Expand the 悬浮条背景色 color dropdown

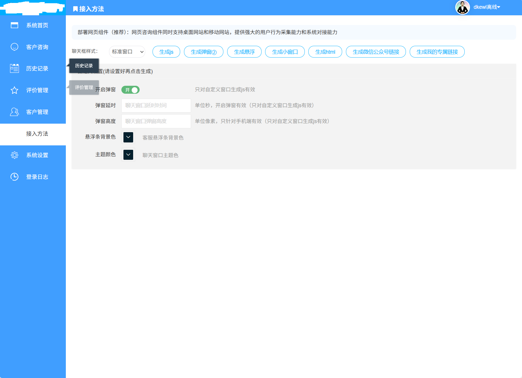tap(128, 137)
